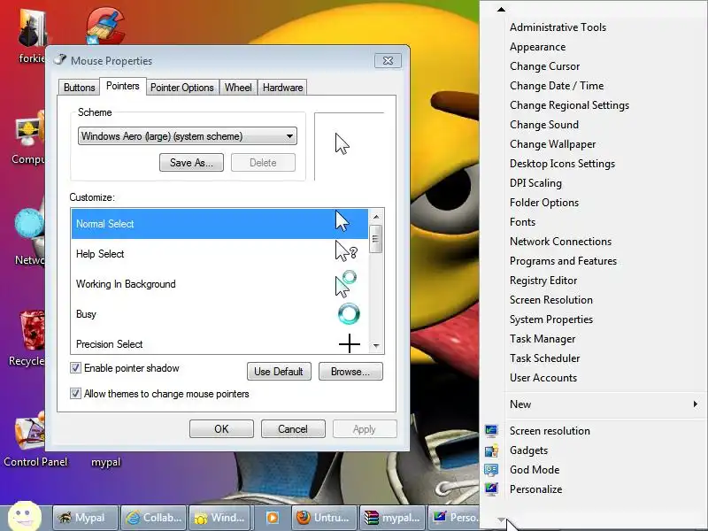Choose Administrative Tools from the menu
Viewport: 708px width, 531px height.
[x=558, y=27]
